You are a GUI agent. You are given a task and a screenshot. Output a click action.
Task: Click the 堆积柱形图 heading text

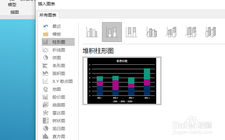pyautogui.click(x=98, y=51)
